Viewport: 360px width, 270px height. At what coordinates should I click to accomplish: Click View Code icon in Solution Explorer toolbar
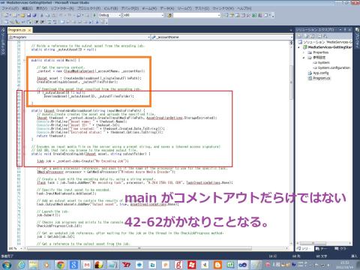pyautogui.click(x=319, y=36)
